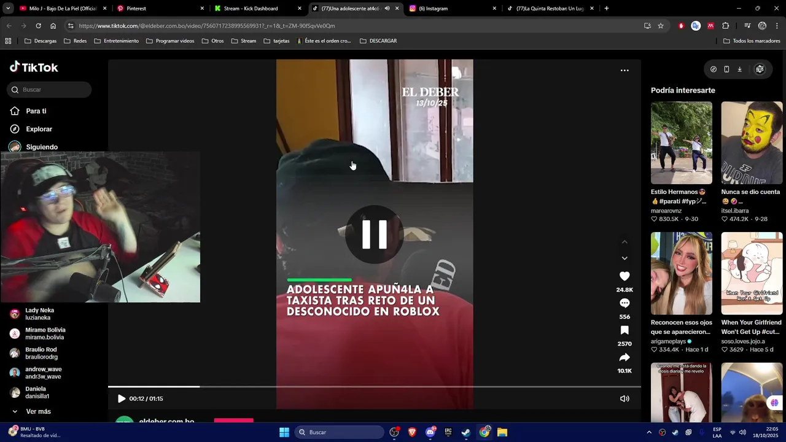
Task: Share the video with the arrow icon
Action: point(625,357)
